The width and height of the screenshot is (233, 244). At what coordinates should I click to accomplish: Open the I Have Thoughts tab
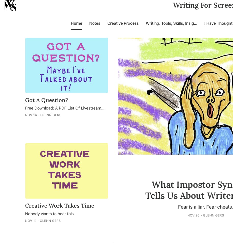point(219,23)
